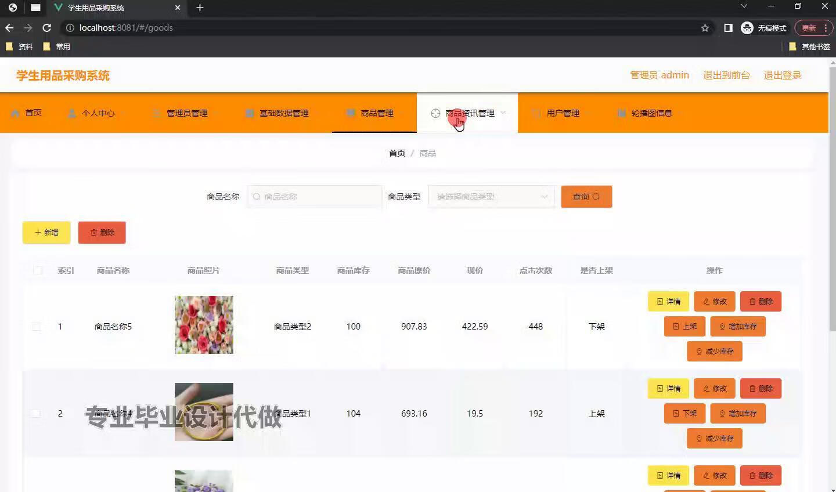Viewport: 836px width, 492px height.
Task: Click the 删除 batch delete button
Action: (x=102, y=233)
